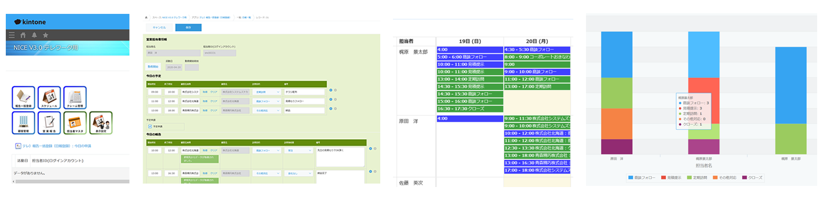Click 12:30 - 13:30 株式会社北海道 event

537,148
